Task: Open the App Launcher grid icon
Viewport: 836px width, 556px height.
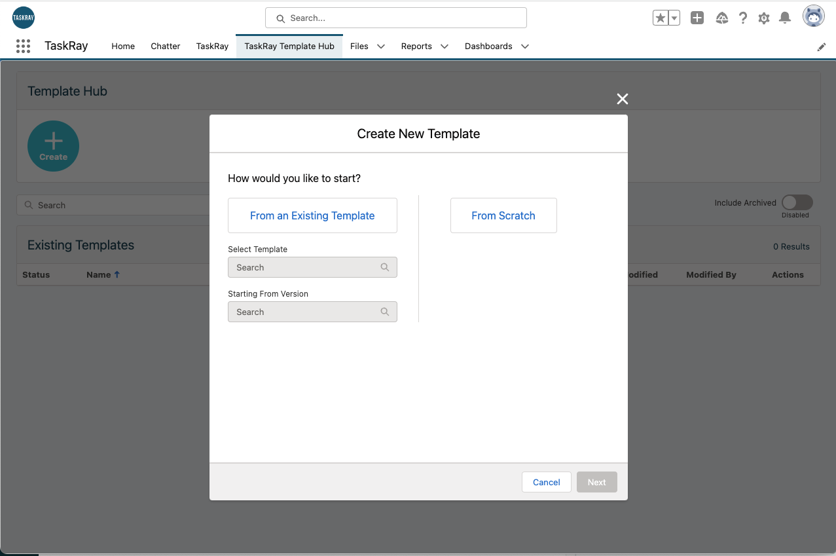Action: (x=23, y=46)
